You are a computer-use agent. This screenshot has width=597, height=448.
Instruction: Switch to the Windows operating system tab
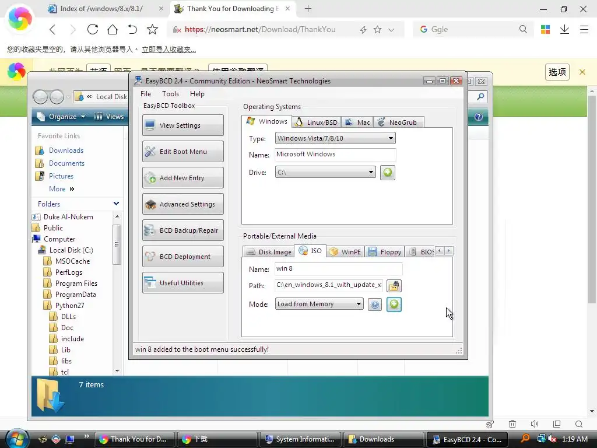(267, 121)
